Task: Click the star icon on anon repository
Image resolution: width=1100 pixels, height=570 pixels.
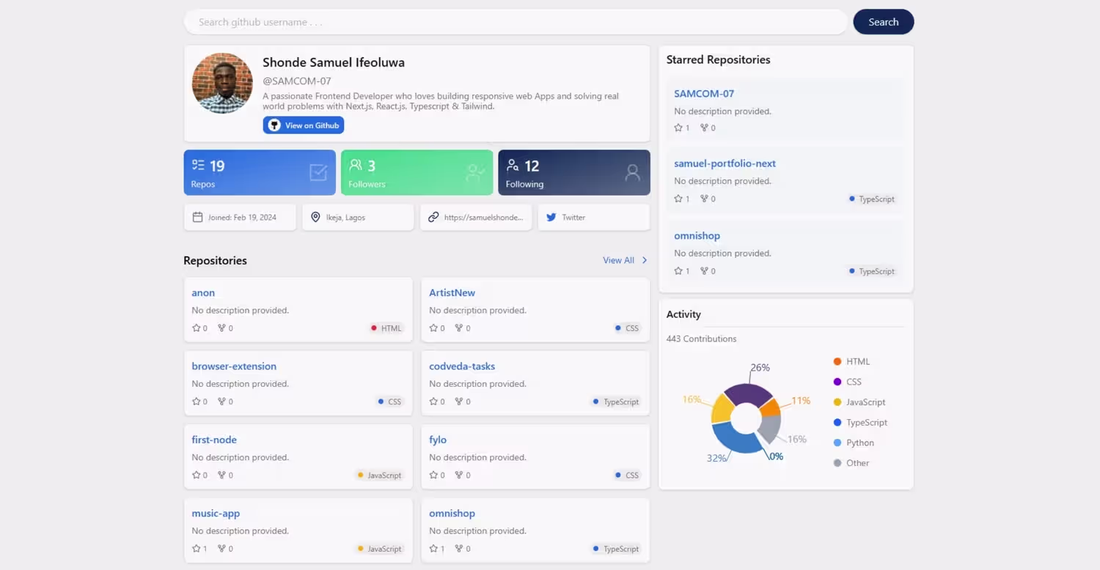Action: 196,328
